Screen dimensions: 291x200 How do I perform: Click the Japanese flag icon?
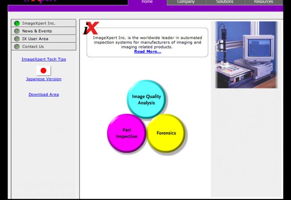[43, 71]
